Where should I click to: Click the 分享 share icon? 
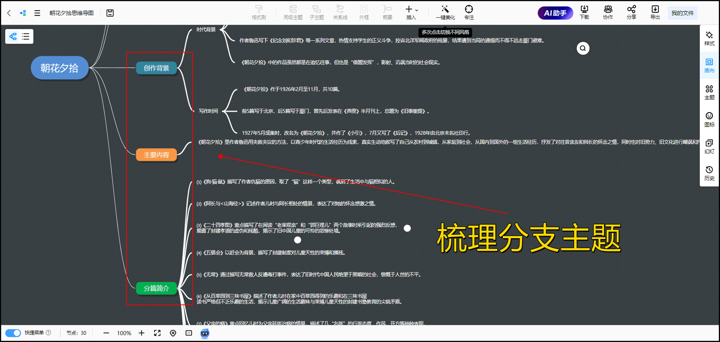tap(631, 13)
